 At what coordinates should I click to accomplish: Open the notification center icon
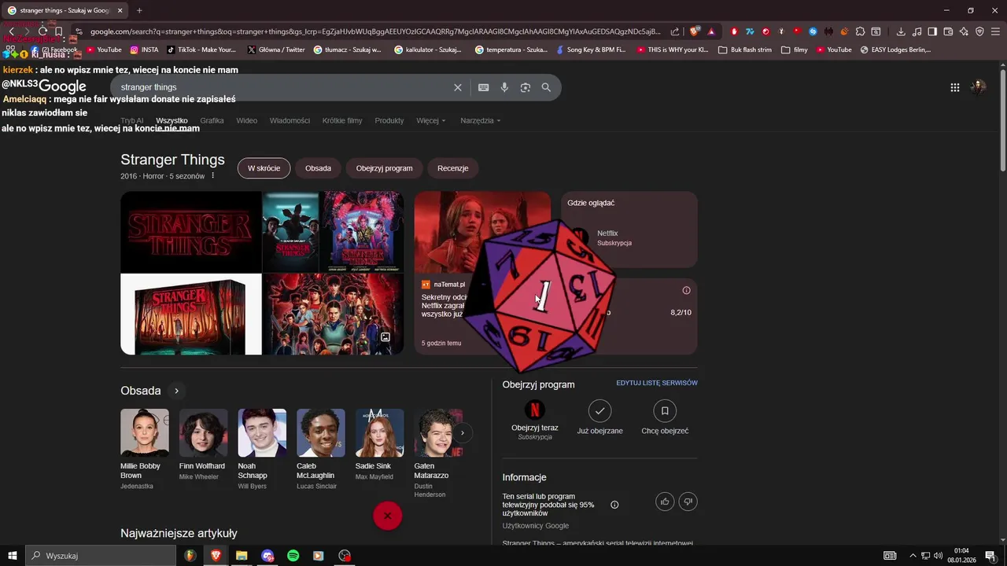pos(990,556)
